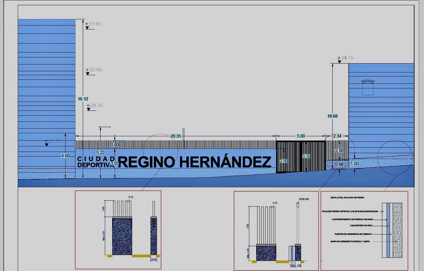The height and width of the screenshot is (271, 424).
Task: Click the 10.68 height dimension text
Action: [332, 116]
